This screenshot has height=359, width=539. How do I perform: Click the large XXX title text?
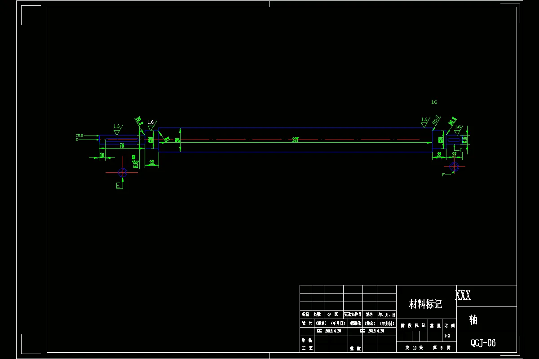pos(463,295)
